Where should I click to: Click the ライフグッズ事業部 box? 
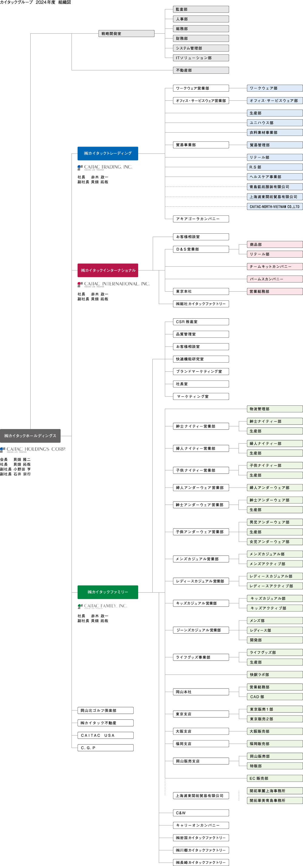pos(201,657)
